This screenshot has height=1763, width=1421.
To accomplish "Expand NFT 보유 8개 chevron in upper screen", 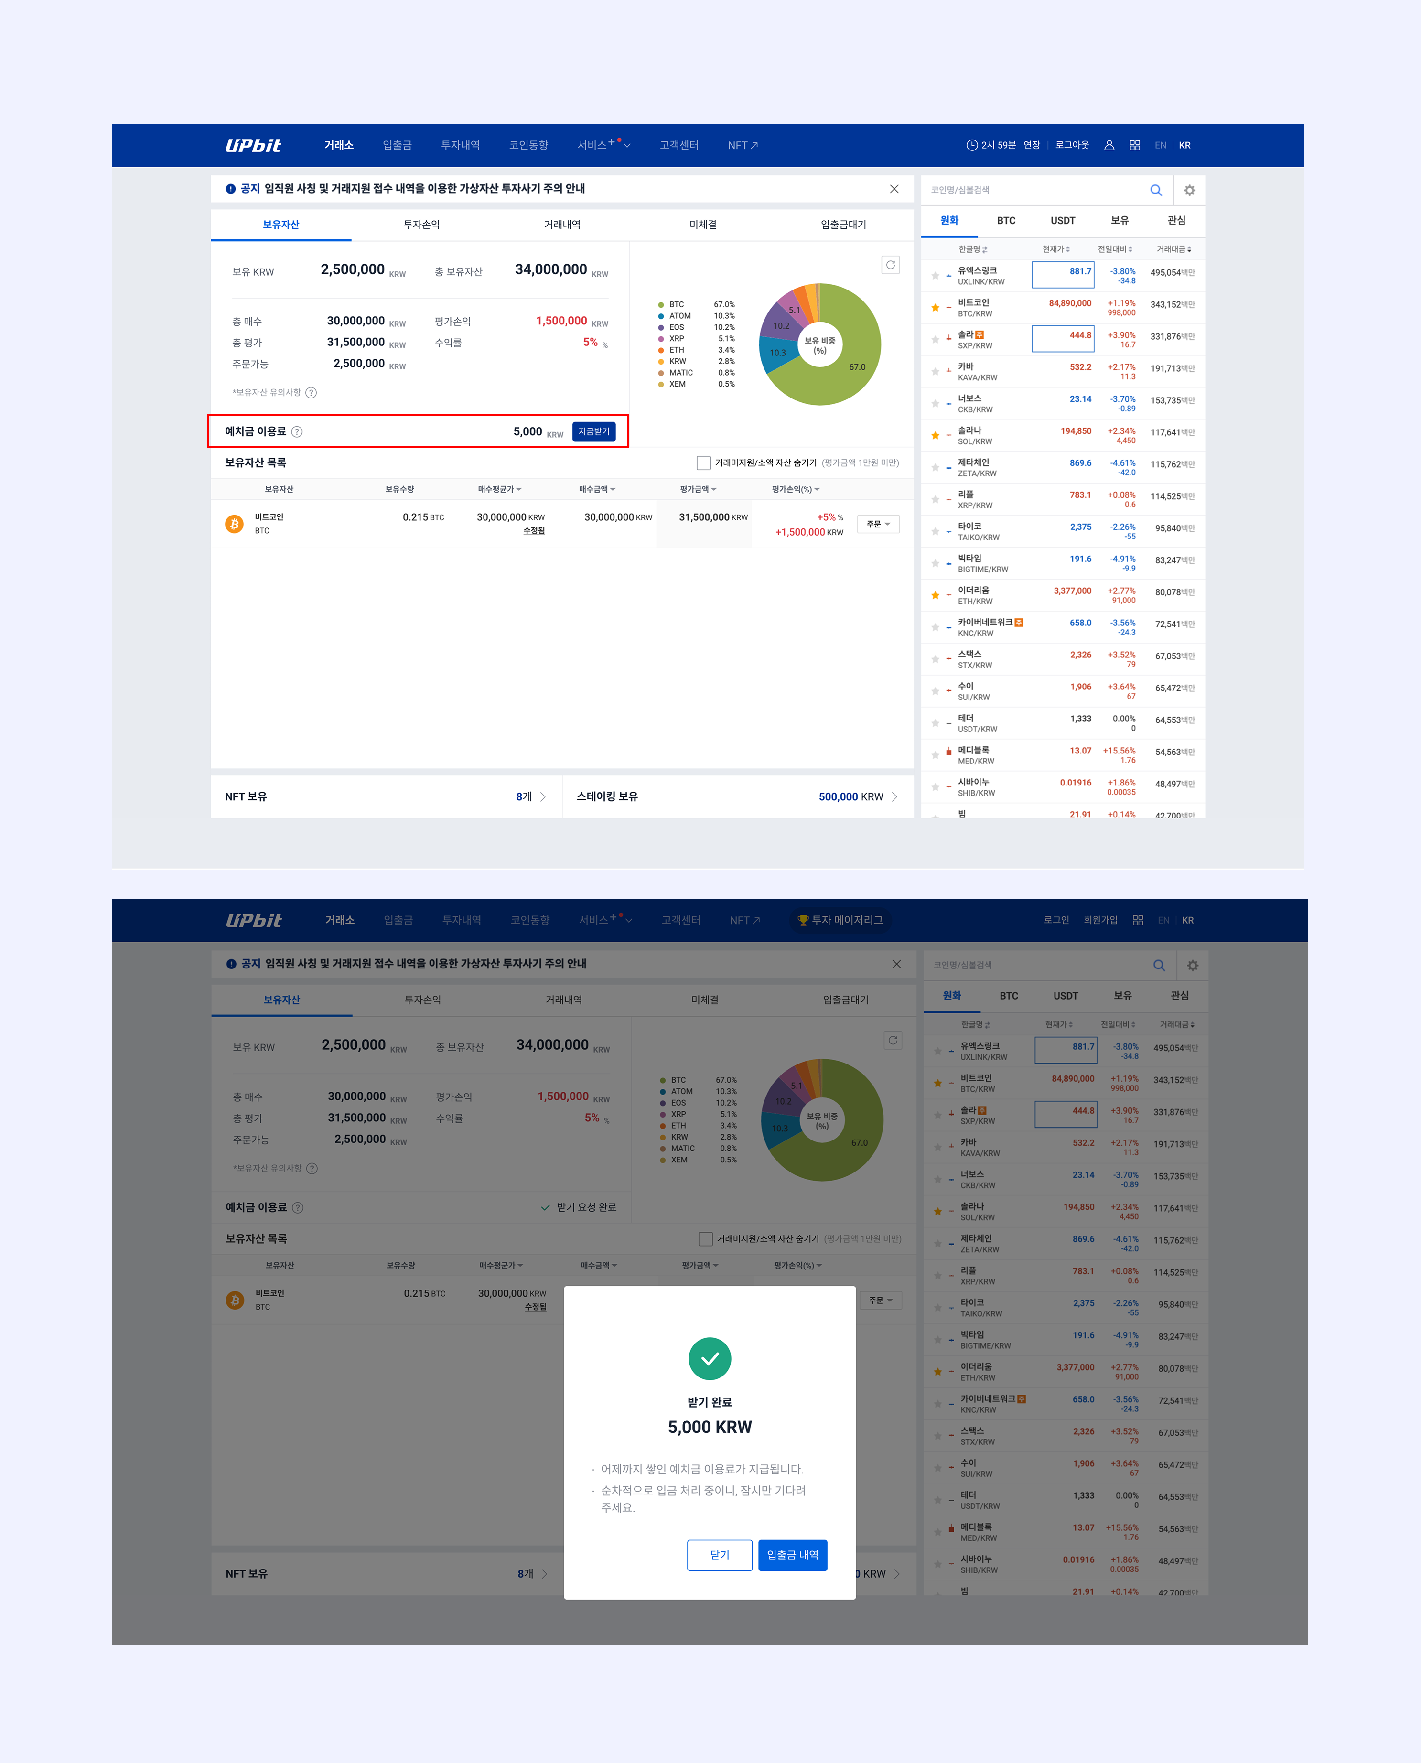I will click(x=543, y=796).
